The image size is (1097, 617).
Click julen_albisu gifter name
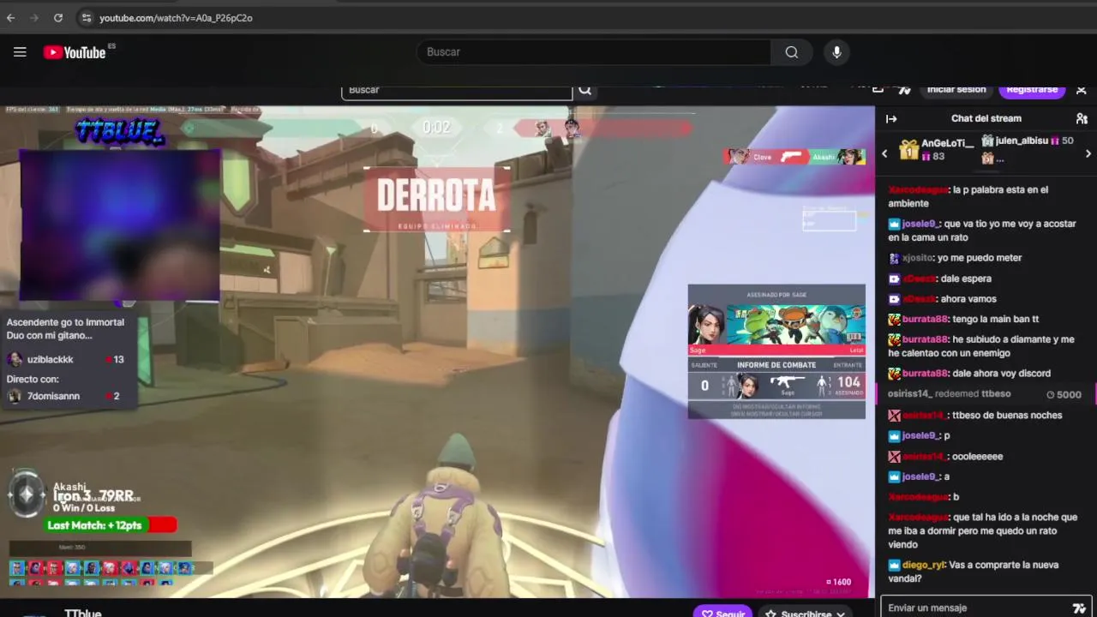click(1022, 141)
